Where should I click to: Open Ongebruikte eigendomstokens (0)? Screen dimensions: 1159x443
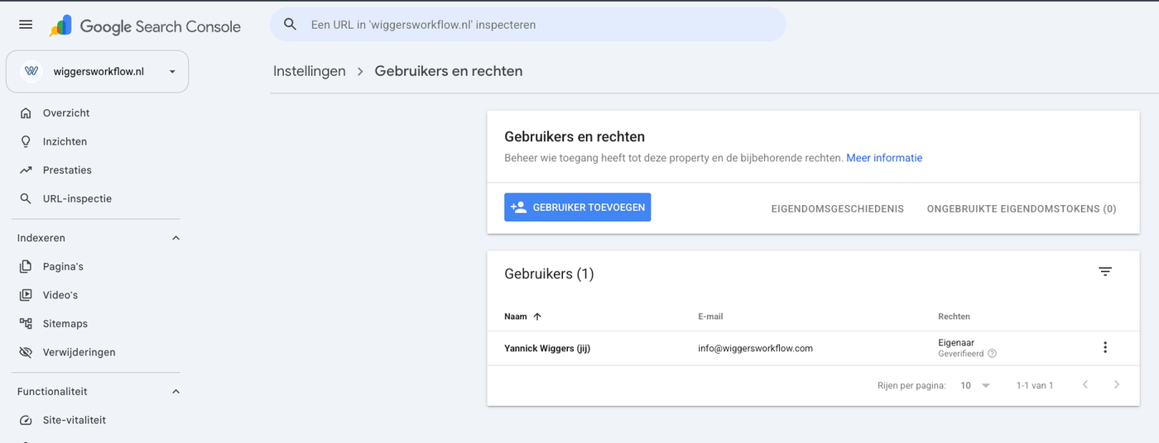[1022, 209]
